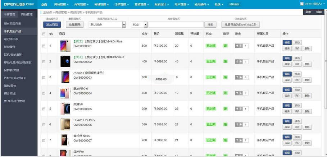Select checkbox for 魅族PRO 6 row
The height and width of the screenshot is (157, 327).
(x=44, y=93)
